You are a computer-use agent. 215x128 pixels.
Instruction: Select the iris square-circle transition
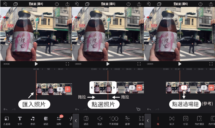click(x=185, y=121)
